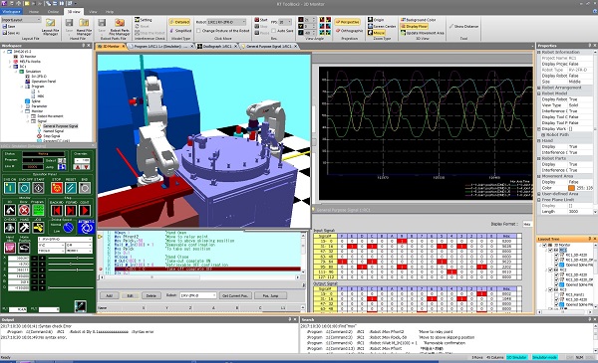Click the red STOP button icon

pos(57,188)
